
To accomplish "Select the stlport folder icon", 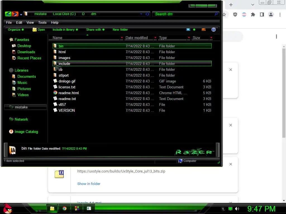I will click(x=55, y=75).
